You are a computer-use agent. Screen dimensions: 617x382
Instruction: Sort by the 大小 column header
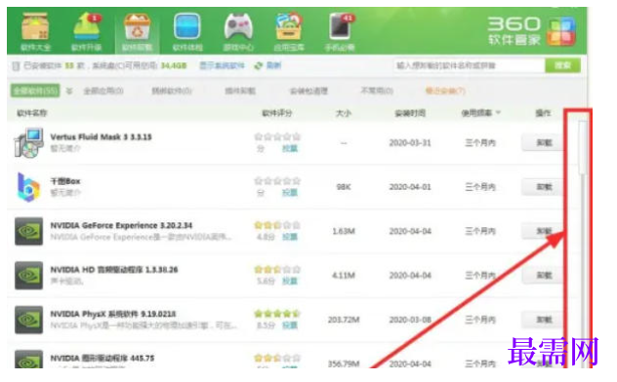[343, 113]
